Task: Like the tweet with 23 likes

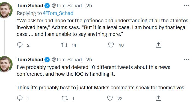Action: [110, 98]
